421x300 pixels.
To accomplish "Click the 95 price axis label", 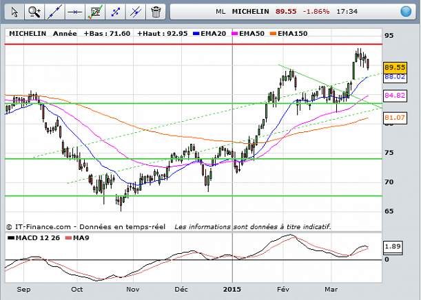I will tap(389, 36).
